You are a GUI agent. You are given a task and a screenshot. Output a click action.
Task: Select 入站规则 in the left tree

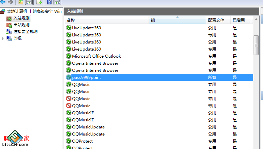pyautogui.click(x=22, y=18)
